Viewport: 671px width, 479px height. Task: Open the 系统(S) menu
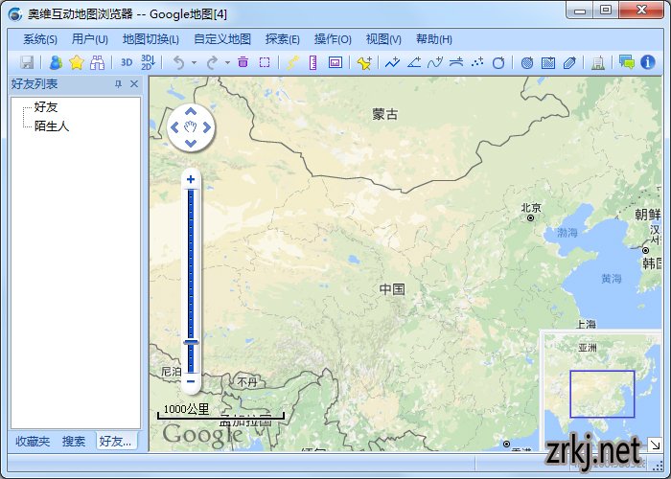(x=40, y=39)
